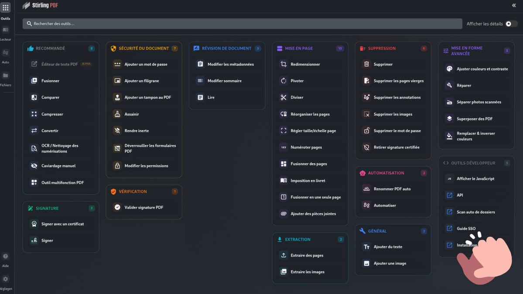523x294 pixels.
Task: Select the Réparer tool icon
Action: tap(450, 85)
